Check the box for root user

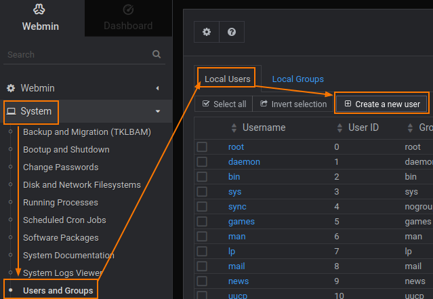[x=202, y=147]
